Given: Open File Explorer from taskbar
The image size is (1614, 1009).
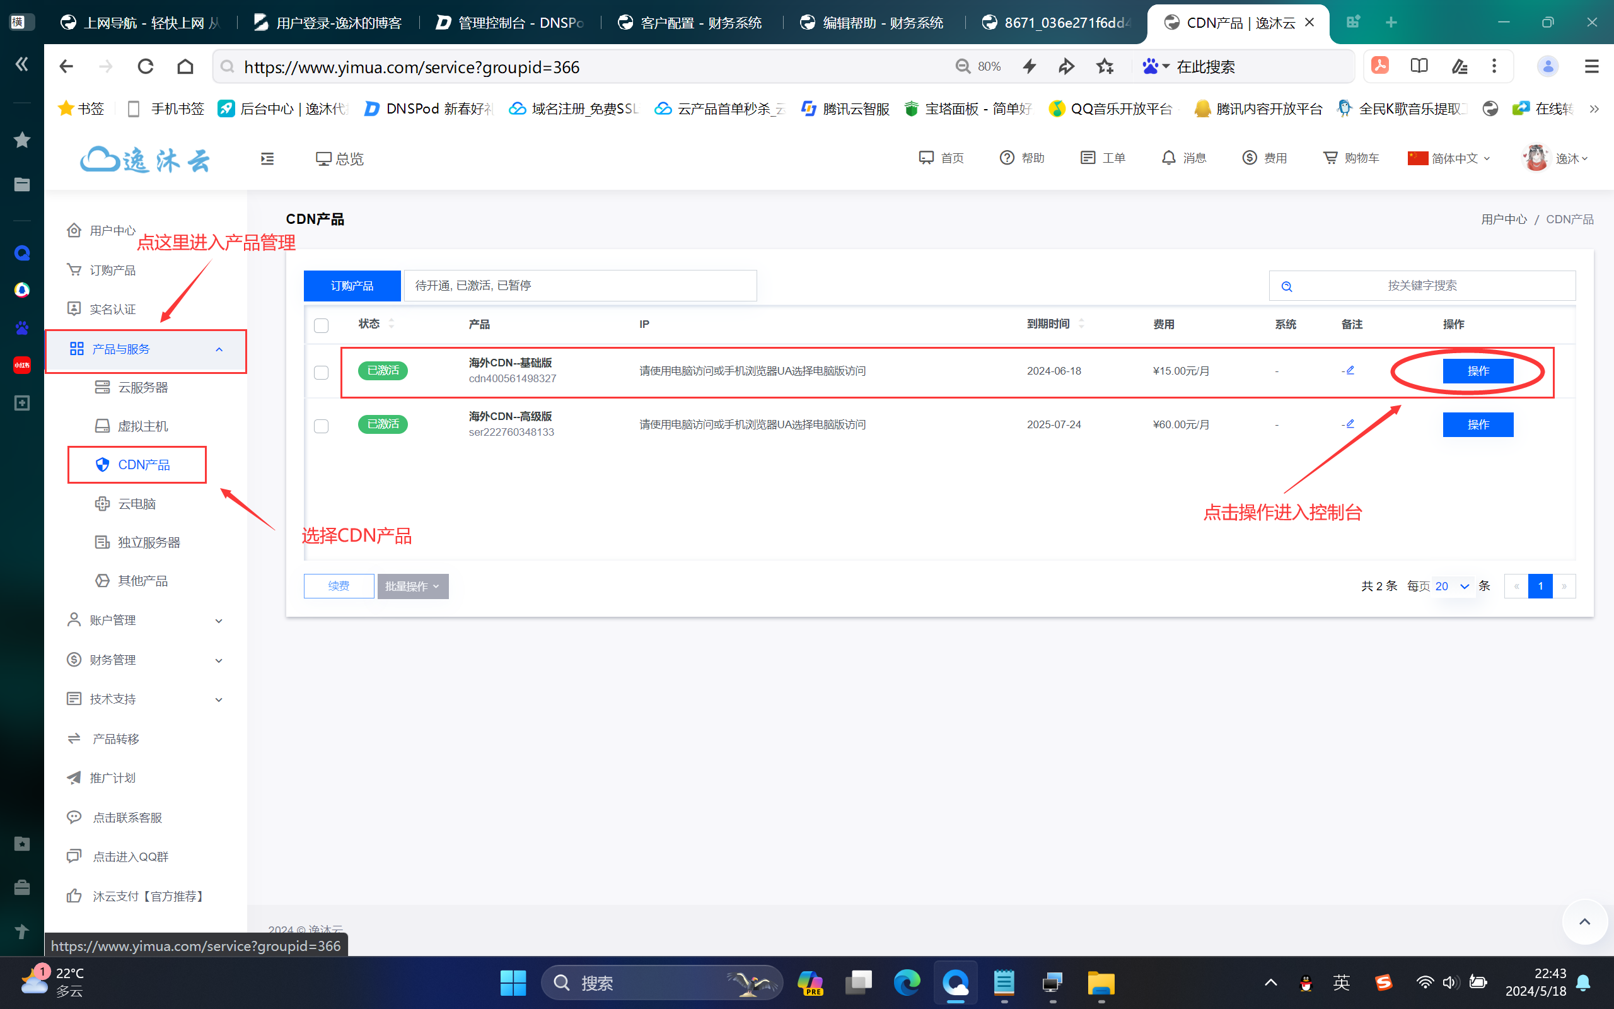Looking at the screenshot, I should point(1100,983).
